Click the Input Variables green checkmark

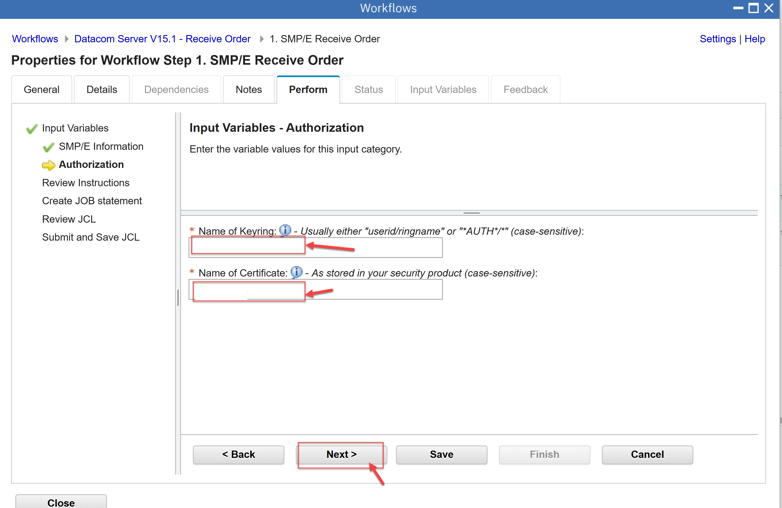point(32,129)
